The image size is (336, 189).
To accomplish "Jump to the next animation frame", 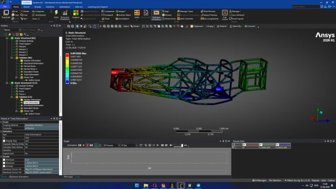I will (91, 145).
